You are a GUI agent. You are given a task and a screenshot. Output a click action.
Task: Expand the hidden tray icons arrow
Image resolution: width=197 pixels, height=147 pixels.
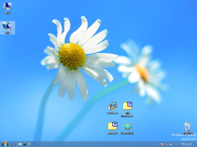157,144
